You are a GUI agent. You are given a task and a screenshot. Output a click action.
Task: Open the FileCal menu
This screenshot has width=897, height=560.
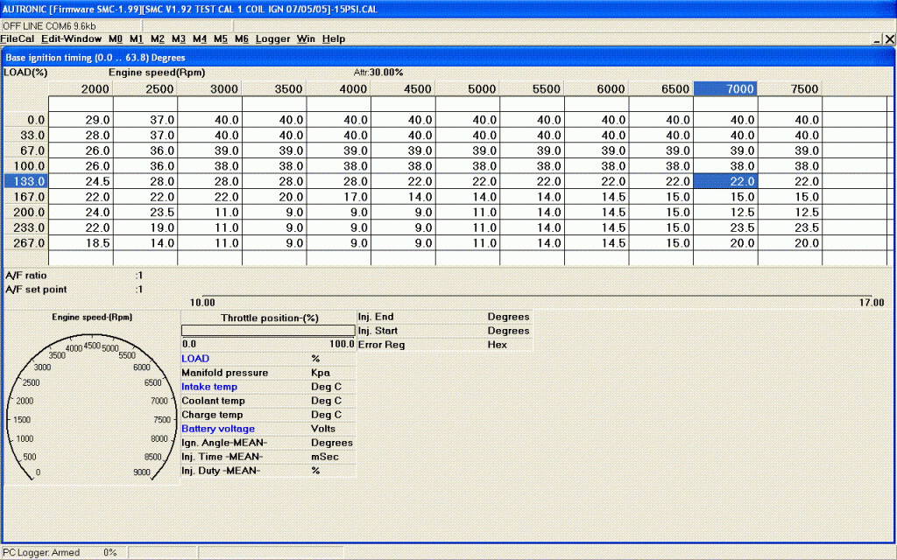tap(17, 39)
